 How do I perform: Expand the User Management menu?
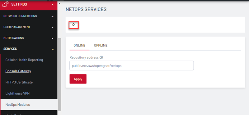pyautogui.click(x=29, y=27)
